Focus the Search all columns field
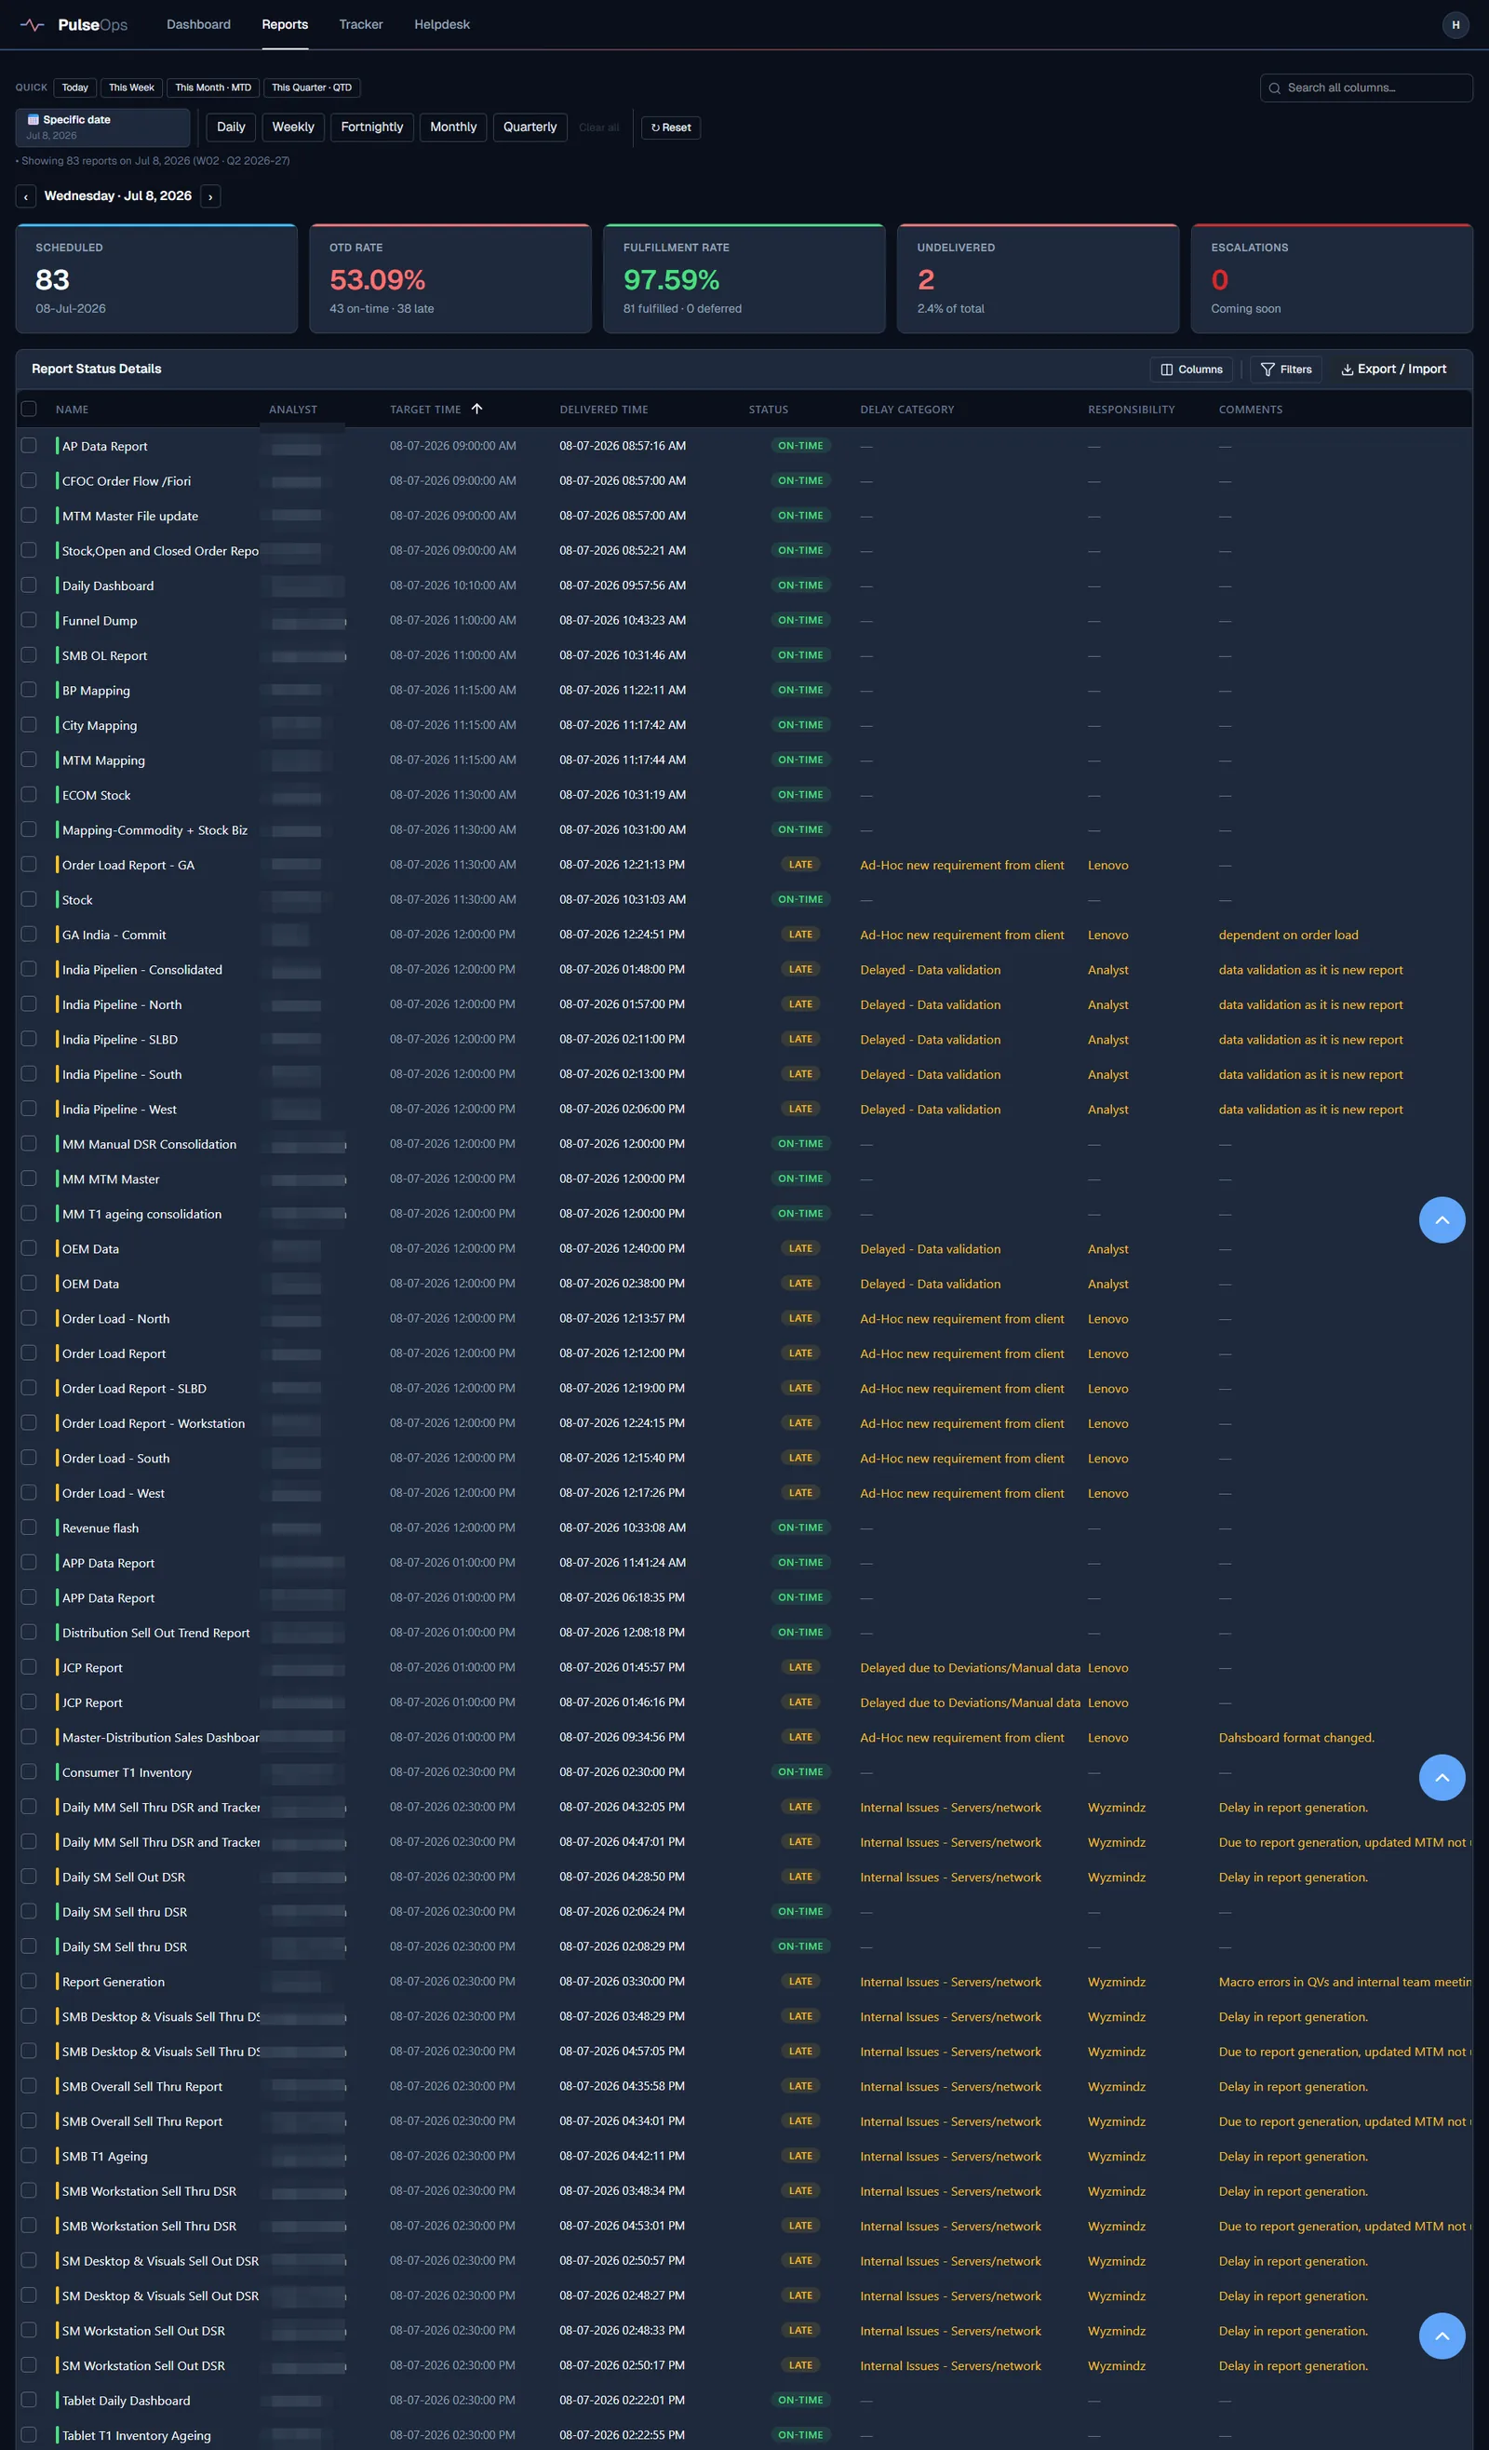Screen dimensions: 1489x2450 (x=1366, y=87)
